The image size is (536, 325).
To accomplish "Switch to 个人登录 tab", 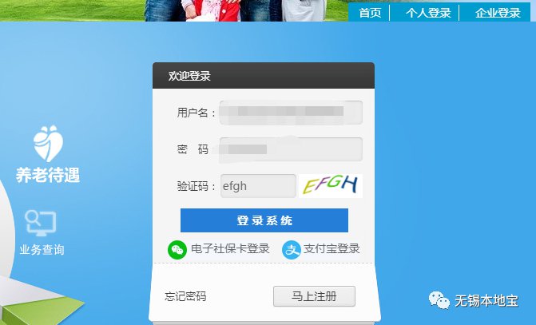I will 428,13.
